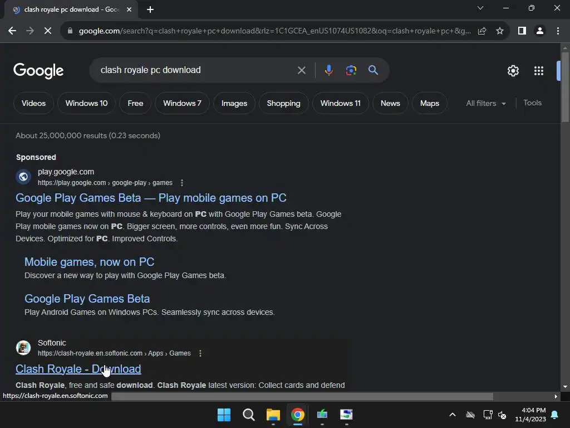This screenshot has width=570, height=428.
Task: Click the Softonic site name text
Action: [52, 343]
